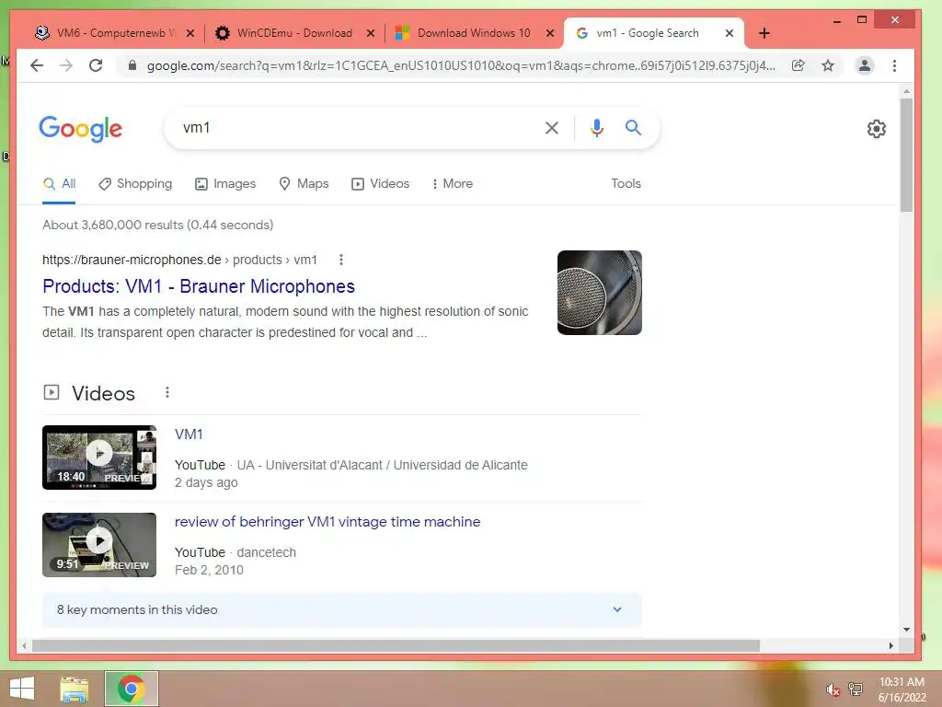Open a new tab with the plus button
942x707 pixels.
[x=764, y=33]
